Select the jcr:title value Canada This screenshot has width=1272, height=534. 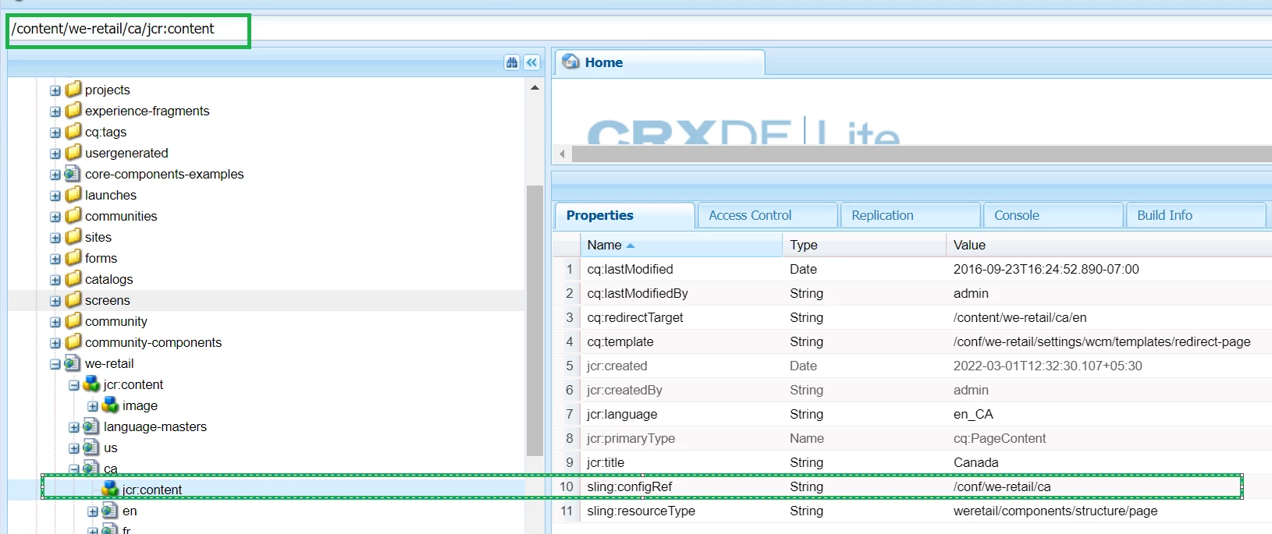(975, 462)
